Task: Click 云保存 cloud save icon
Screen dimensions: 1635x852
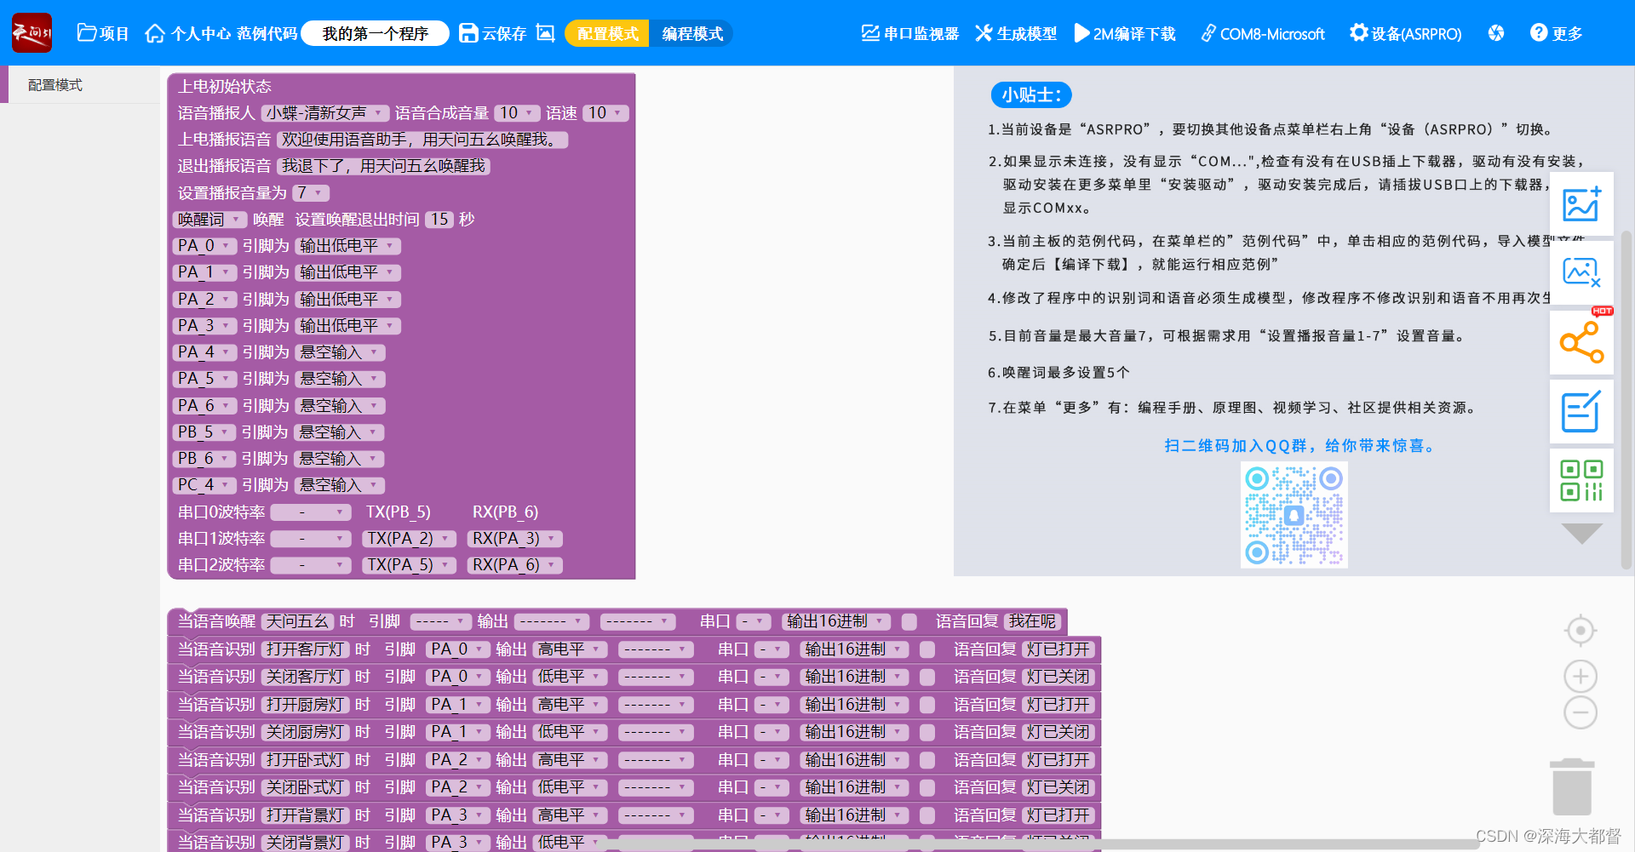Action: 492,33
